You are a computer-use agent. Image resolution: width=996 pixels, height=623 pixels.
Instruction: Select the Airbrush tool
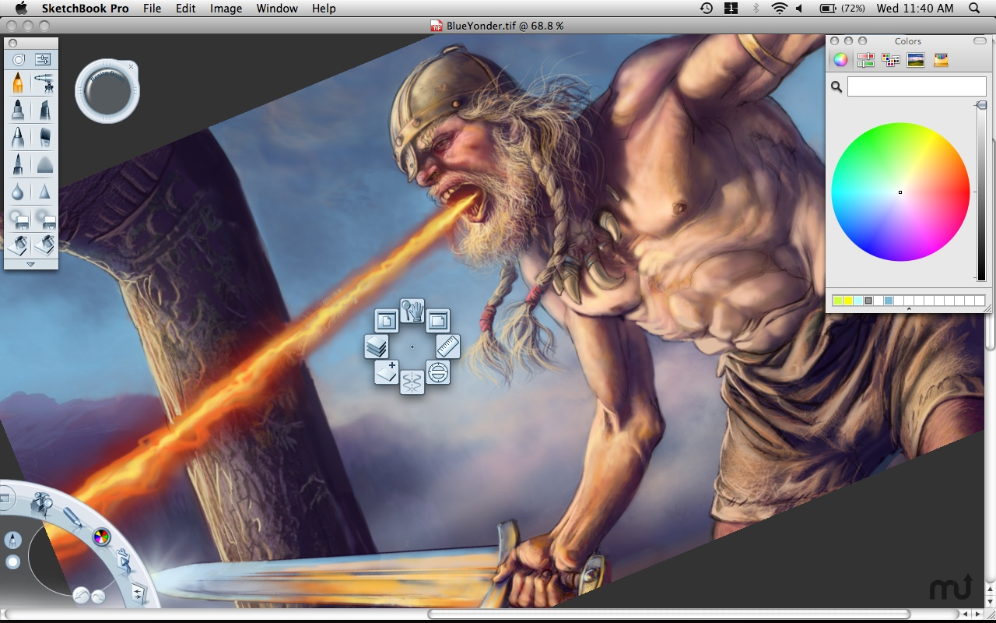[x=44, y=83]
